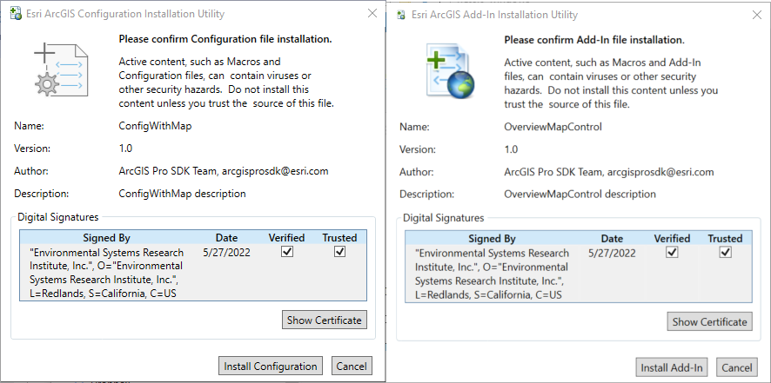Click Install Configuration button
The width and height of the screenshot is (771, 383).
coord(271,366)
